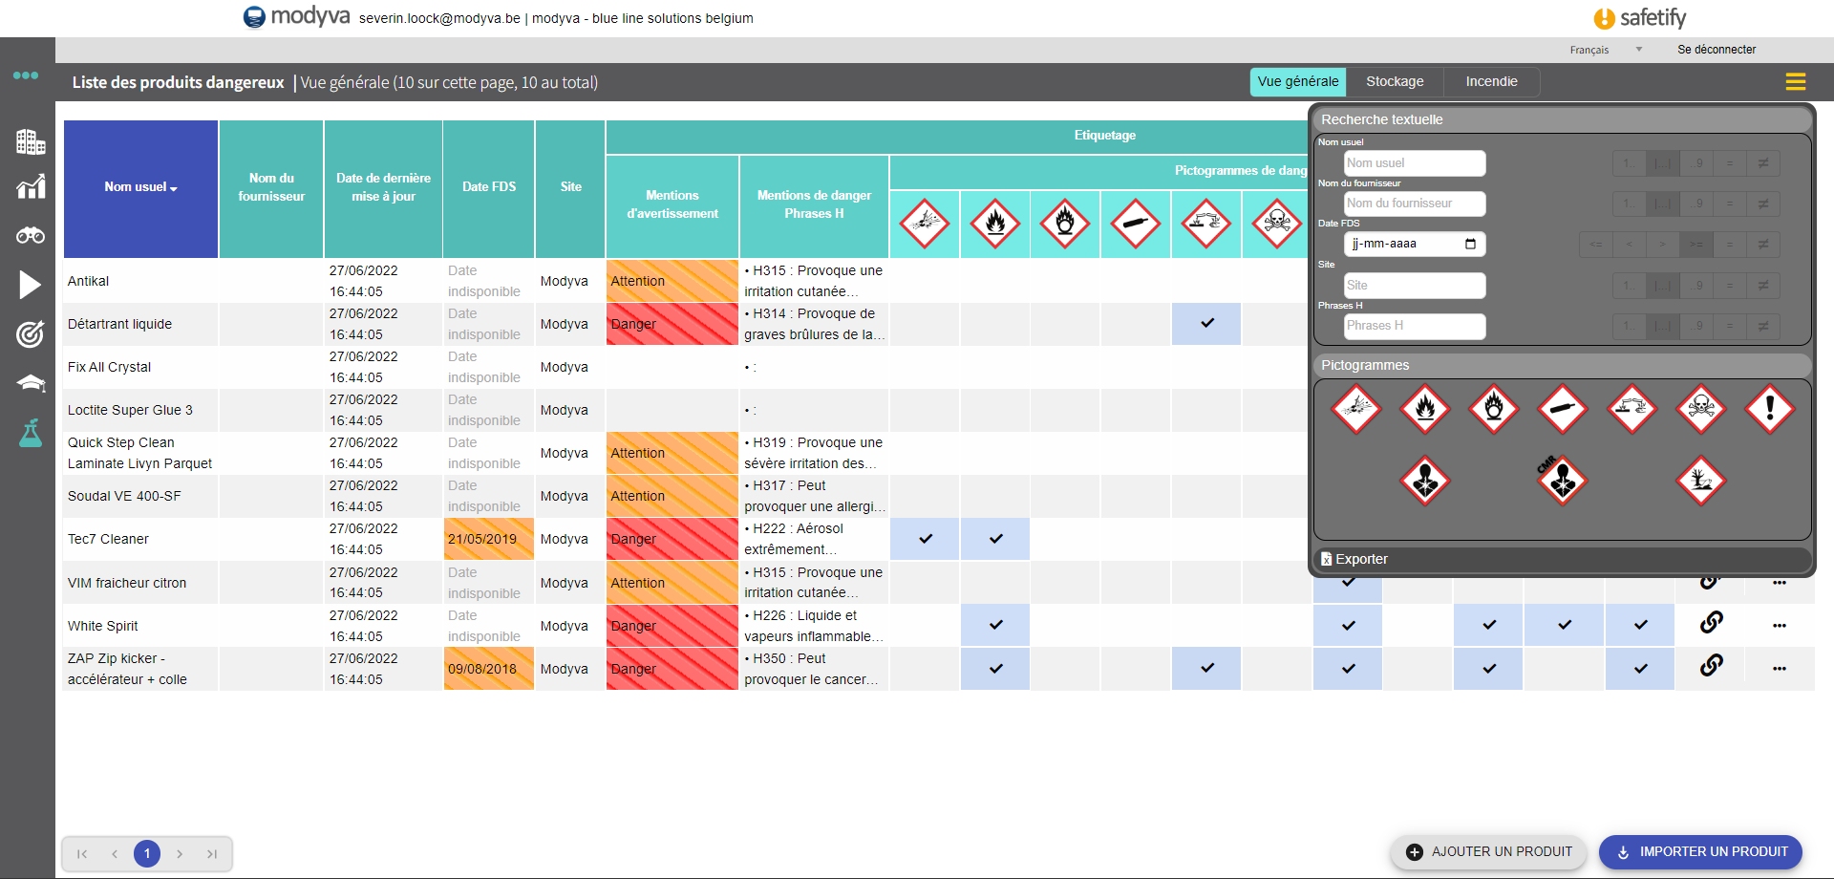Select 'starts with' operator for Nom usuel
Viewport: 1834px width, 879px height.
[1629, 163]
